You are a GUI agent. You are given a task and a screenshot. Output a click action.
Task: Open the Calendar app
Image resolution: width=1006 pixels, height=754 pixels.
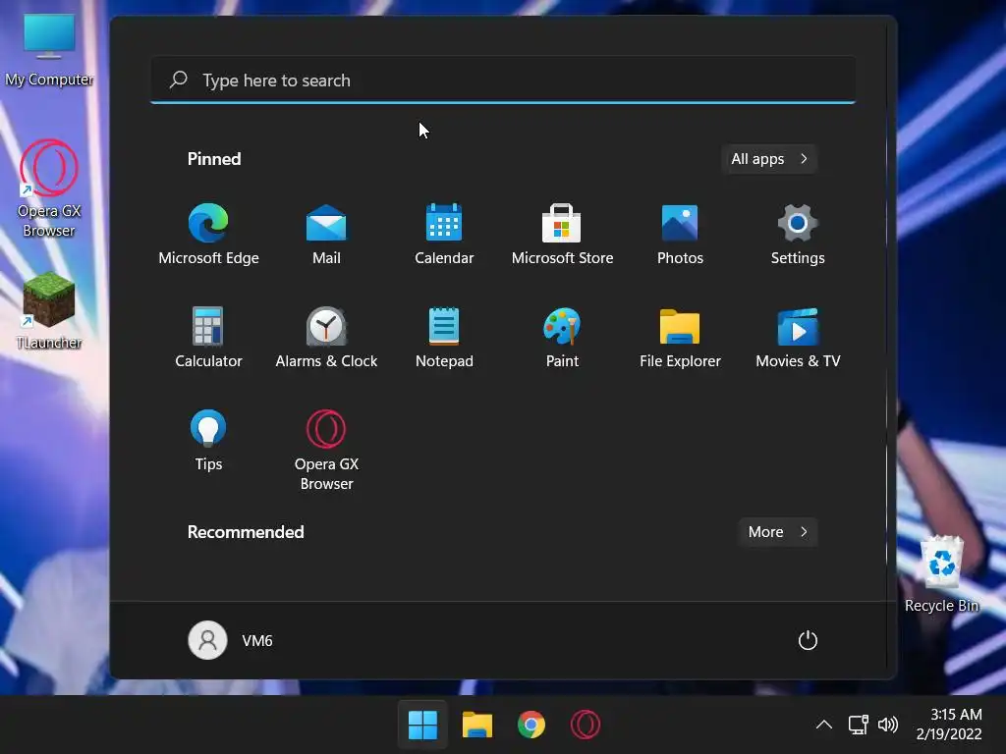pyautogui.click(x=444, y=234)
